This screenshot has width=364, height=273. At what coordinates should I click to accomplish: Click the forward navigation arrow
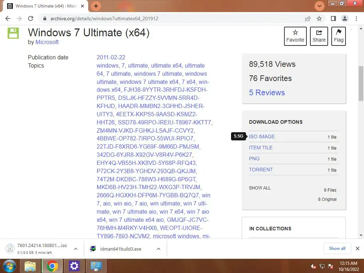click(19, 18)
